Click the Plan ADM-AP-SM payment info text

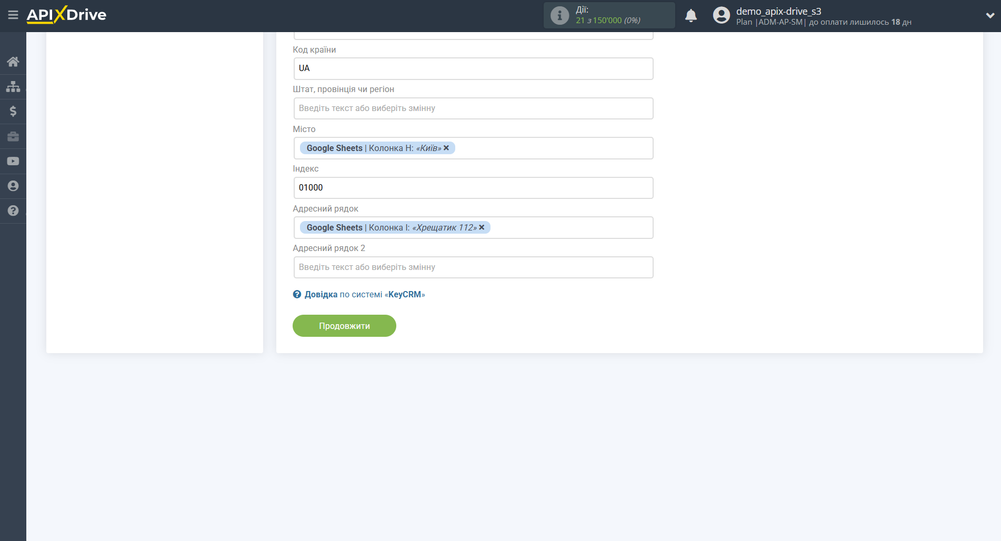(x=824, y=22)
